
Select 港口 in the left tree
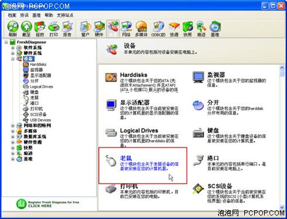(35, 103)
